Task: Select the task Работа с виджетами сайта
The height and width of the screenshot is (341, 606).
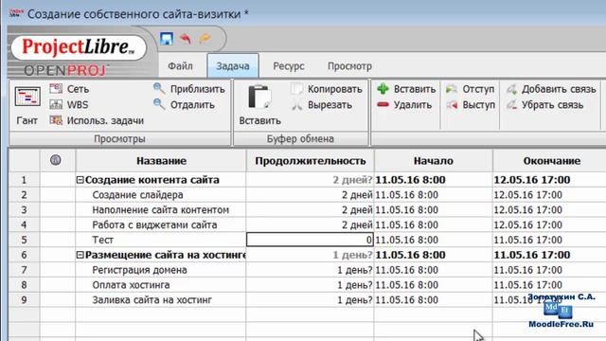Action: [154, 224]
